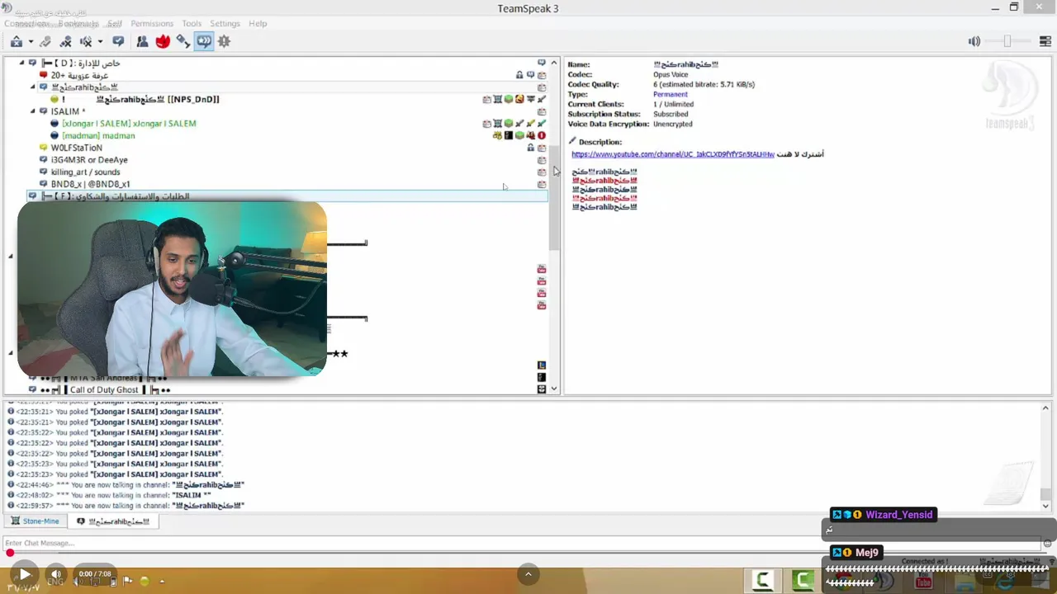Open the YouTube channel link in description

(x=673, y=154)
